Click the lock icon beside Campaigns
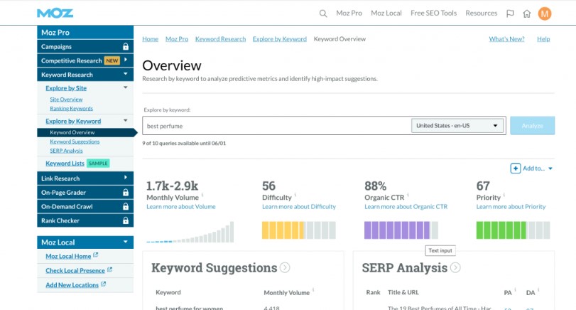Screen dimensions: 576x310 click(126, 47)
